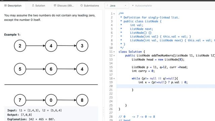
Task: Click the 'Explanation: 342 + 465 = 807.' text
Action: point(31,119)
